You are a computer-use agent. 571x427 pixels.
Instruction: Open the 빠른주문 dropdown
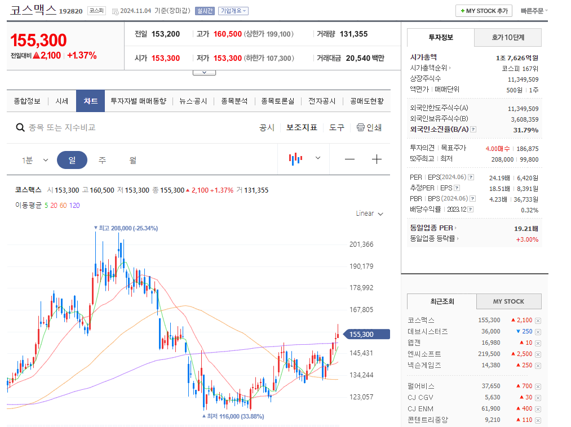(x=534, y=11)
